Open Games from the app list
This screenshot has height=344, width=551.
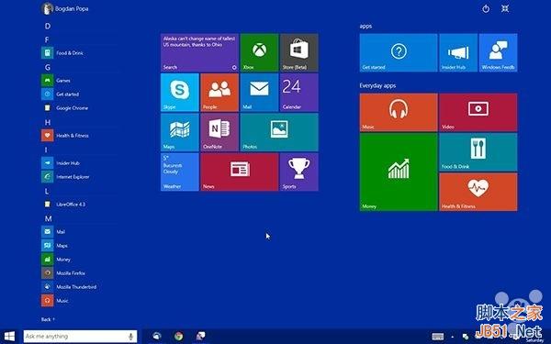(56, 81)
